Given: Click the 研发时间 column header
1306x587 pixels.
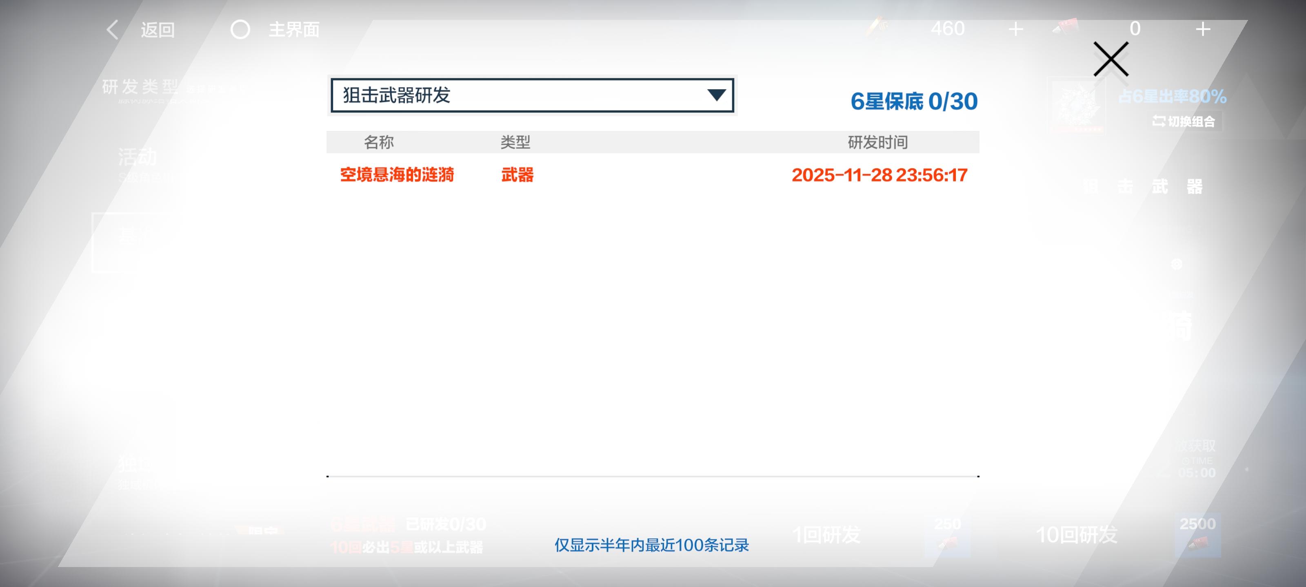Looking at the screenshot, I should tap(877, 142).
